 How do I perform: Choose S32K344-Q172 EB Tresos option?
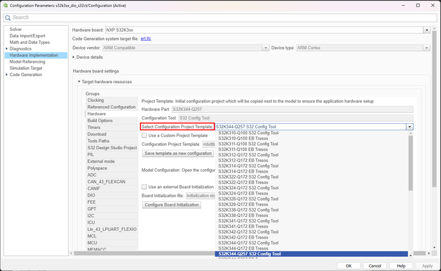pyautogui.click(x=311, y=248)
